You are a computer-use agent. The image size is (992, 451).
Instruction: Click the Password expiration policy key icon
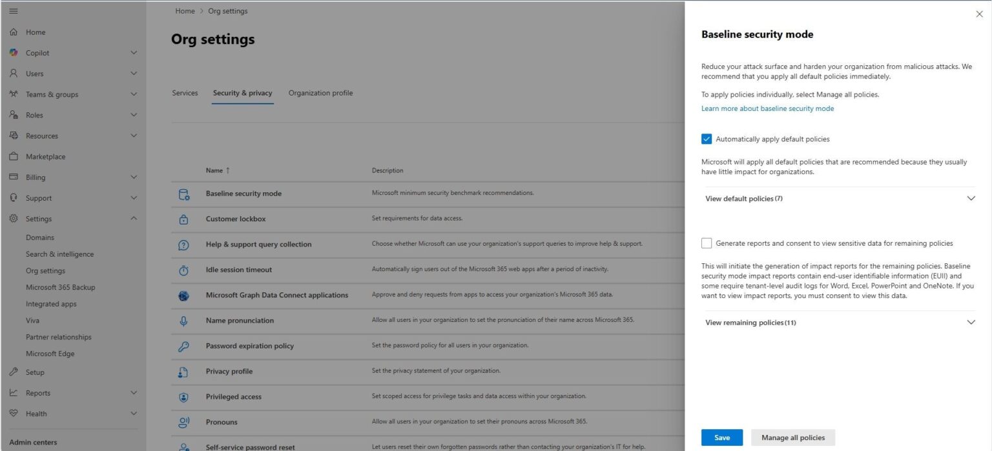183,346
